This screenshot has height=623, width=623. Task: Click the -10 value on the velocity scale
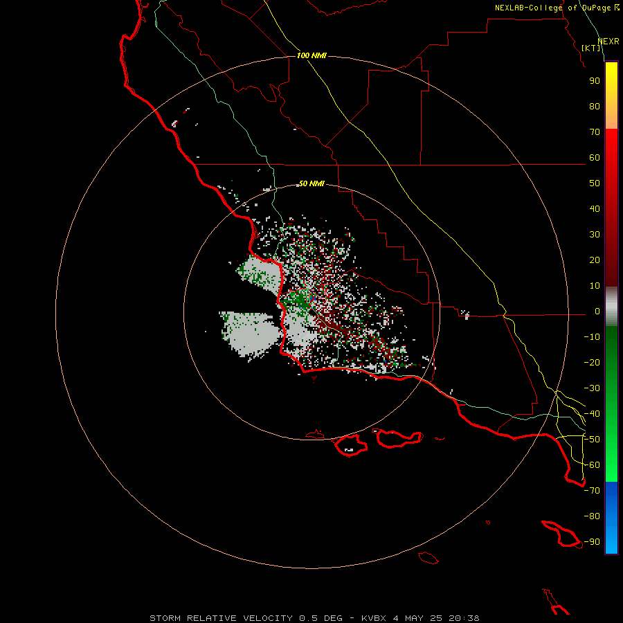tap(592, 337)
